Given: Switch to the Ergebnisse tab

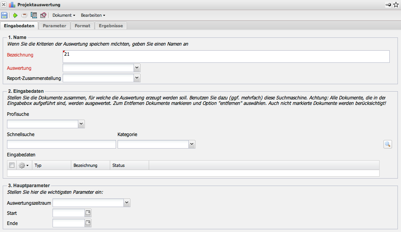Looking at the screenshot, I should click(111, 26).
